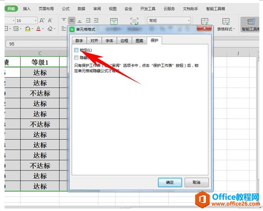Open the 视图 ribbon tab
The height and width of the screenshot is (211, 263).
[x=113, y=9]
